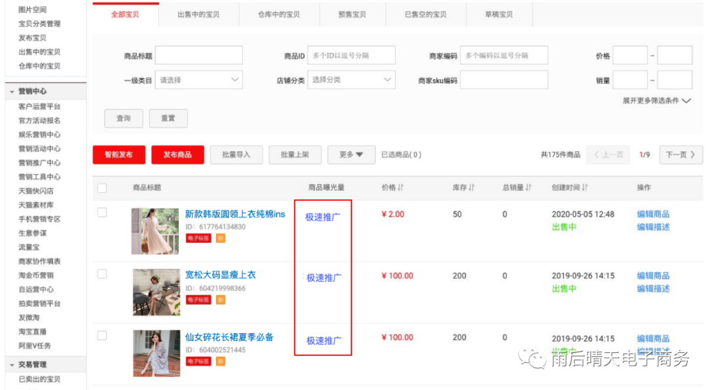Click orange badge under ID 604219998366
This screenshot has height=390, width=713.
[x=221, y=300]
